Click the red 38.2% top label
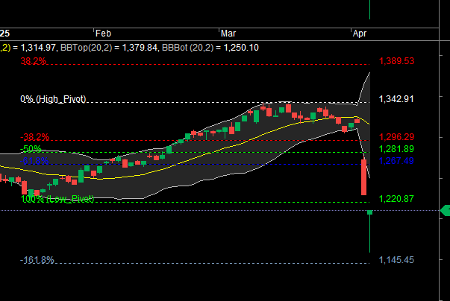This screenshot has height=301, width=450. click(x=33, y=61)
